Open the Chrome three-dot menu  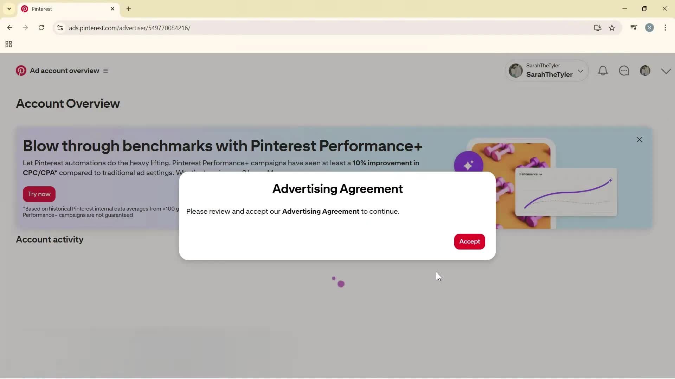pyautogui.click(x=666, y=28)
